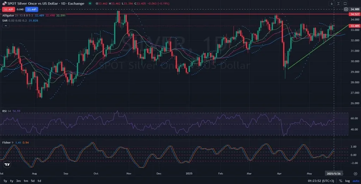Screen dimensions: 361x184
Task: Click the time axis settings gear icon
Action: pos(356,173)
